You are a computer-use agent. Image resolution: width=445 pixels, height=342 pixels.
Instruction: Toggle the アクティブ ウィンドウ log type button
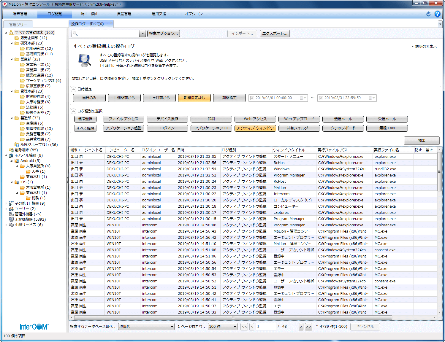coord(255,128)
